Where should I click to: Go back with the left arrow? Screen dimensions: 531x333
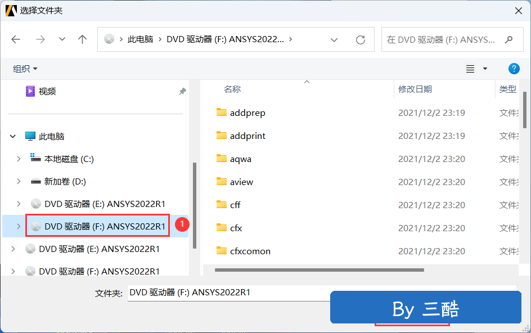click(16, 39)
